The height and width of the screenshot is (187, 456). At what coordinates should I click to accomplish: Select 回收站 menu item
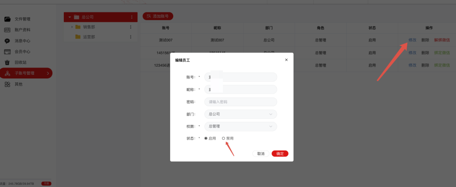coord(21,62)
